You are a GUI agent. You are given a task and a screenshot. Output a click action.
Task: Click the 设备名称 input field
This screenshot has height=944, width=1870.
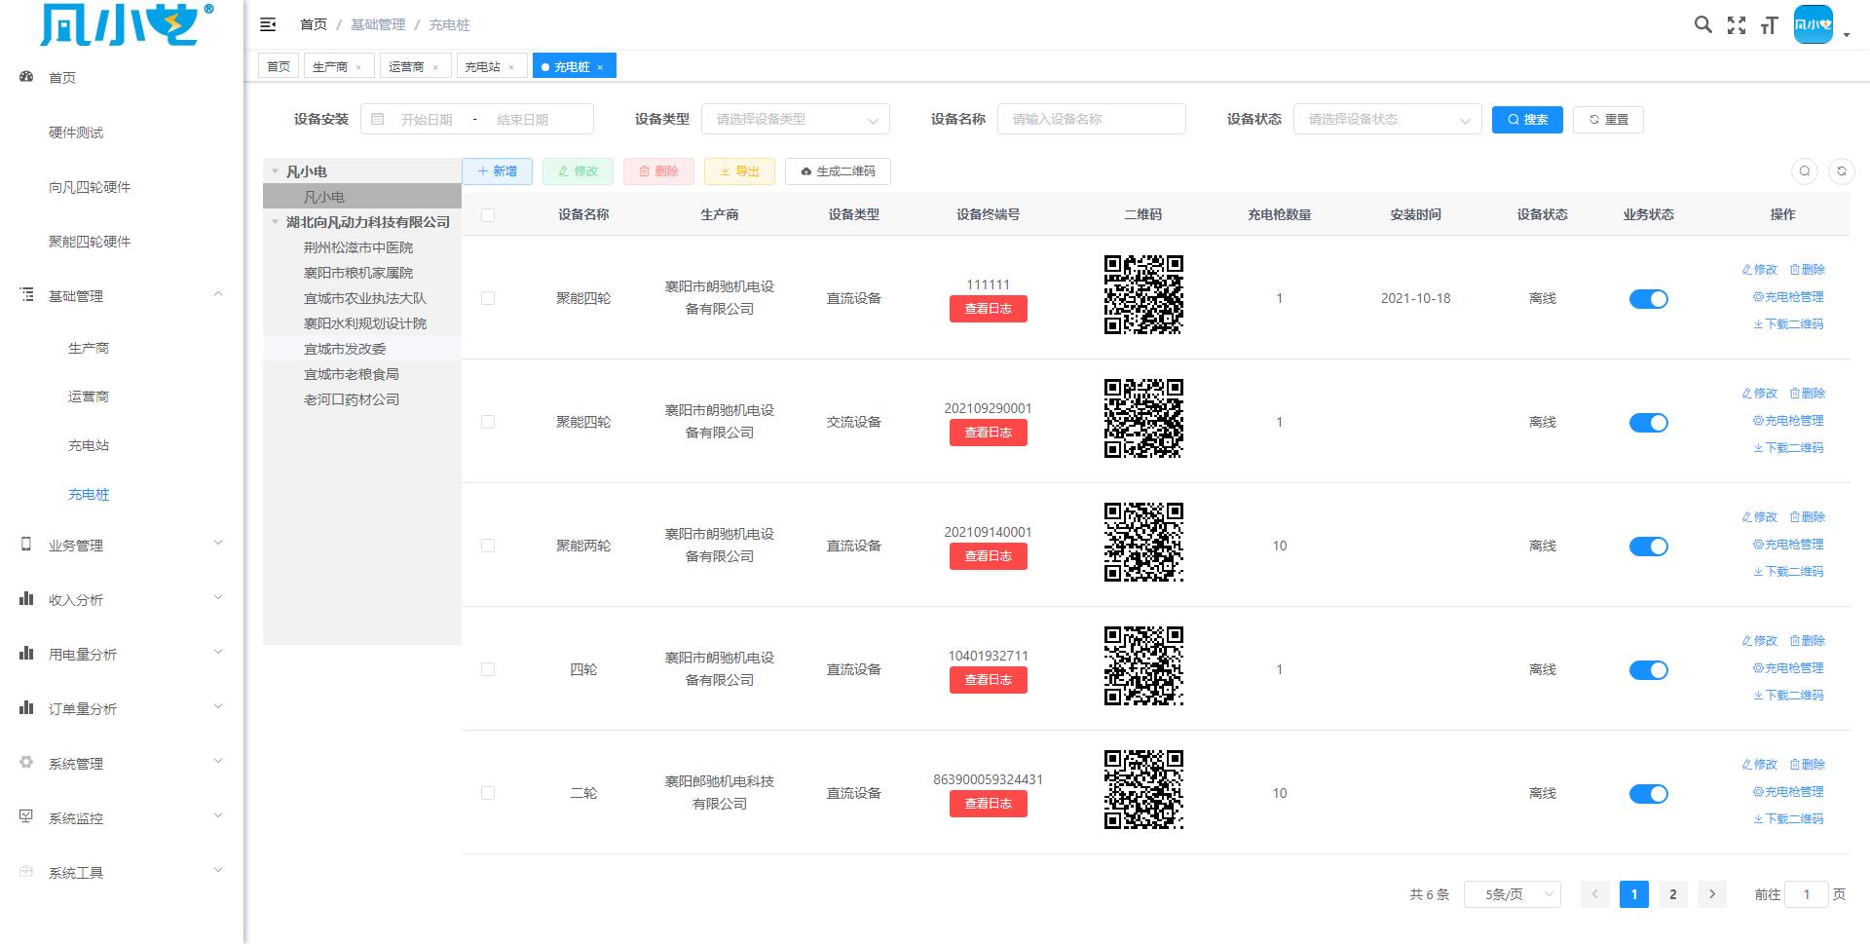click(1091, 119)
